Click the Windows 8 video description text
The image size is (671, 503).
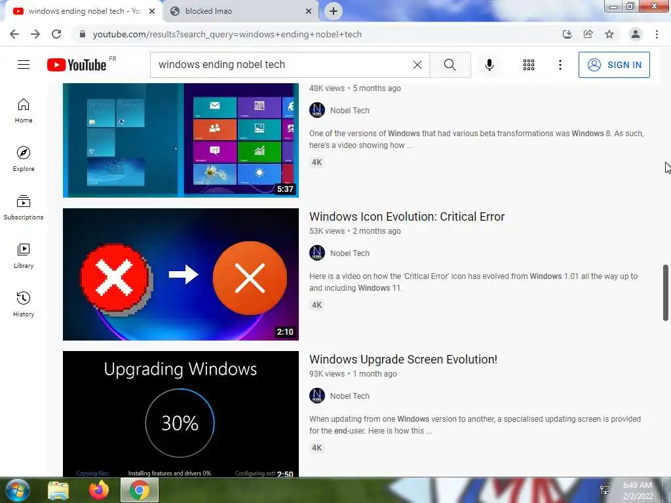(x=476, y=140)
